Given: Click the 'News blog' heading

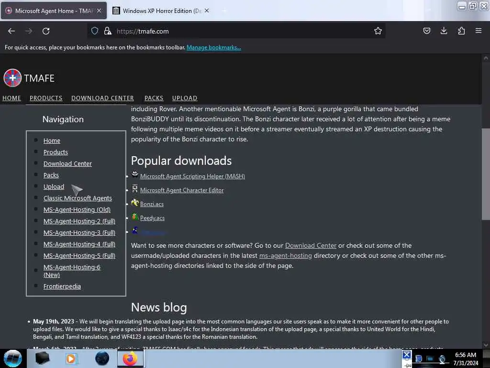Looking at the screenshot, I should point(159,307).
